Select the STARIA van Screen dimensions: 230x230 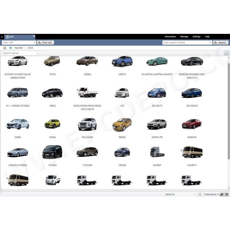point(52,156)
